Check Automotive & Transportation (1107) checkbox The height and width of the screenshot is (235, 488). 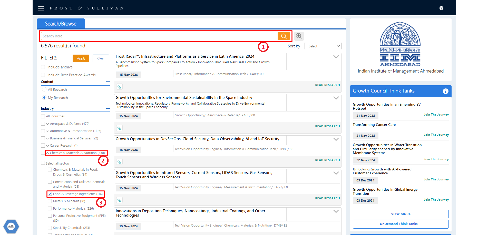click(x=43, y=131)
